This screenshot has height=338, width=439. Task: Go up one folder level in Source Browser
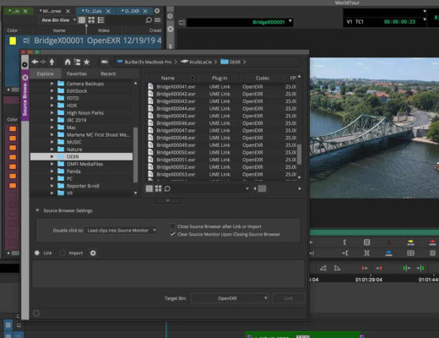coord(51,62)
